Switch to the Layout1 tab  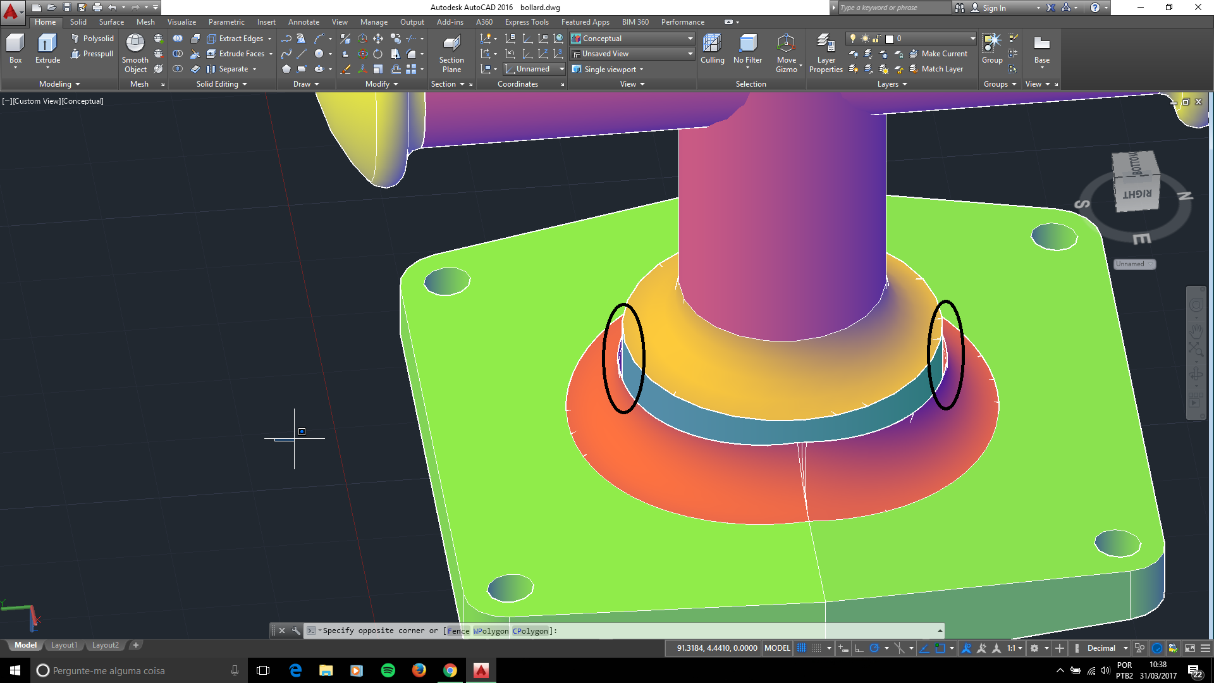click(x=64, y=644)
